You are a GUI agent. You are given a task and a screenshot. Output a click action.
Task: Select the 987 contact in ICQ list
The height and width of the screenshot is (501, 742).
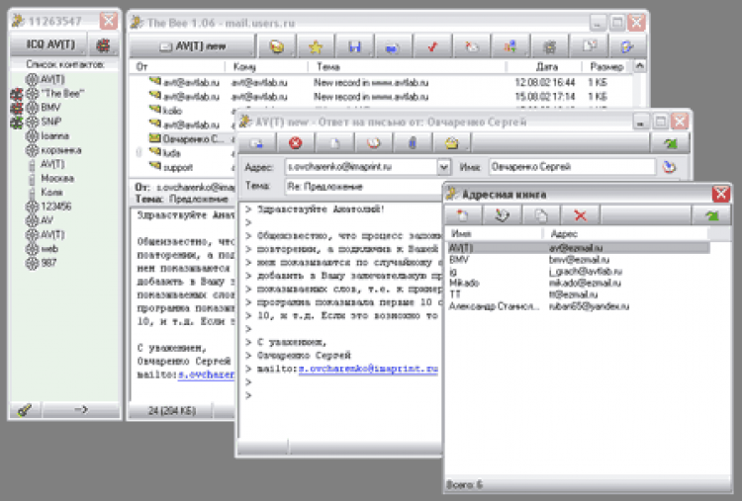click(48, 263)
